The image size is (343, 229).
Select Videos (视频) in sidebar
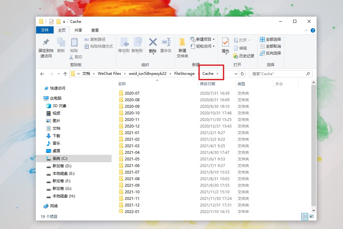point(53,113)
